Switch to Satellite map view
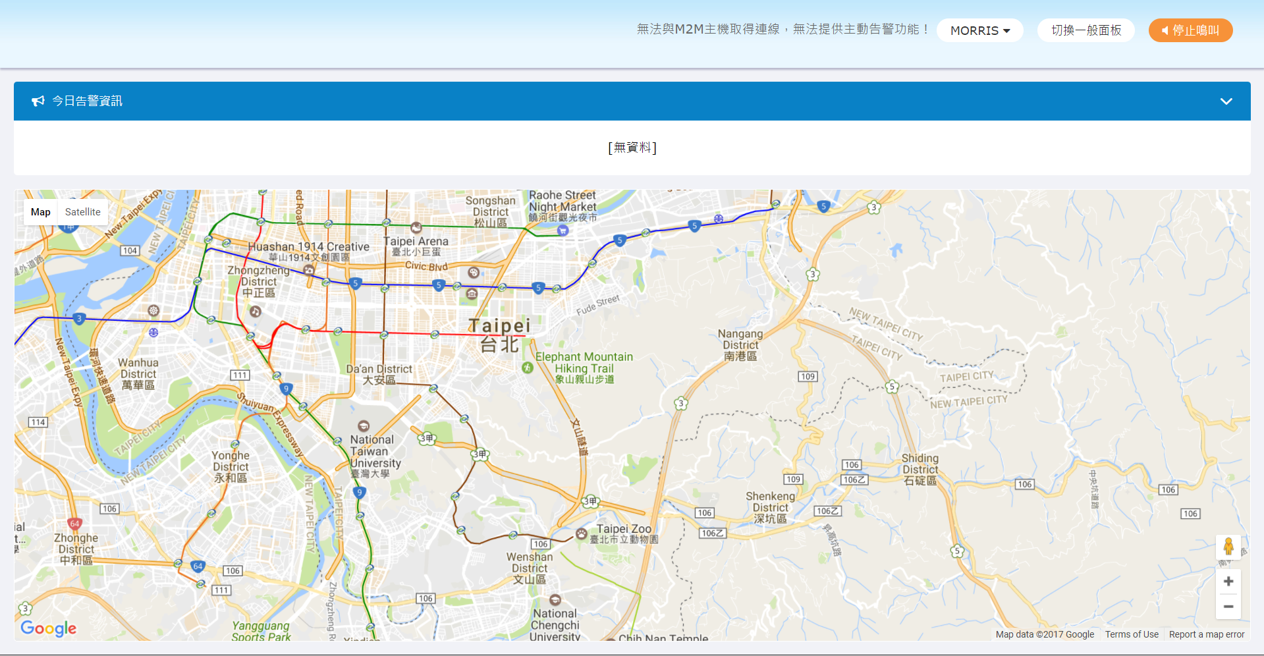Screen dimensions: 1264x656 pos(83,212)
